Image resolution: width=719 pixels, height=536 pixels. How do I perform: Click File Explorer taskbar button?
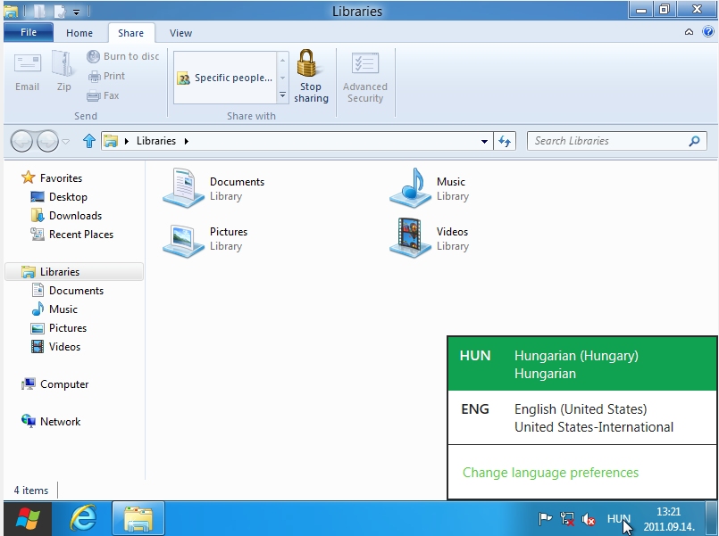(138, 518)
